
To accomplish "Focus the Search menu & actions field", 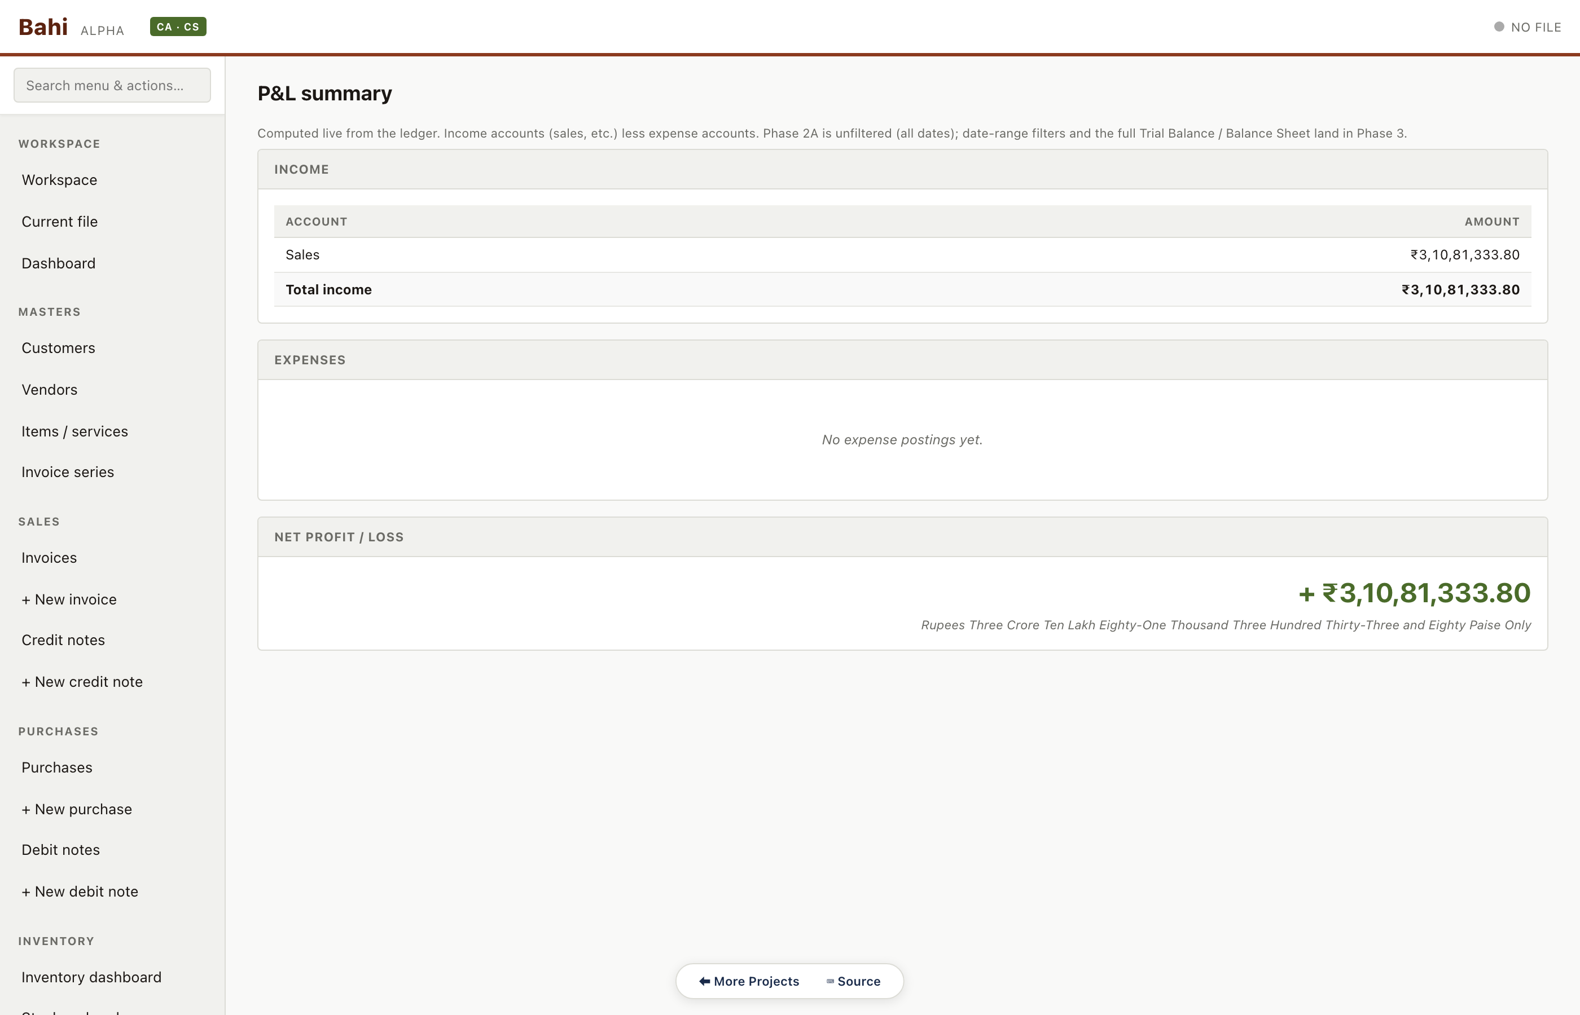I will click(x=112, y=86).
